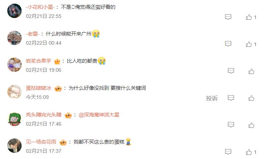This screenshot has width=267, height=159.
Task: Click 投诉 to report the comment
Action: pyautogui.click(x=212, y=98)
